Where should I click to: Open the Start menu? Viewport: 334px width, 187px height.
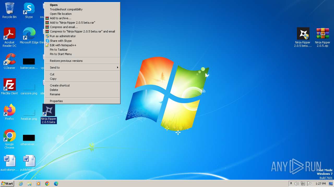7,184
